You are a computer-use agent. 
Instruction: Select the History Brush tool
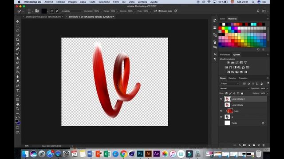18,63
